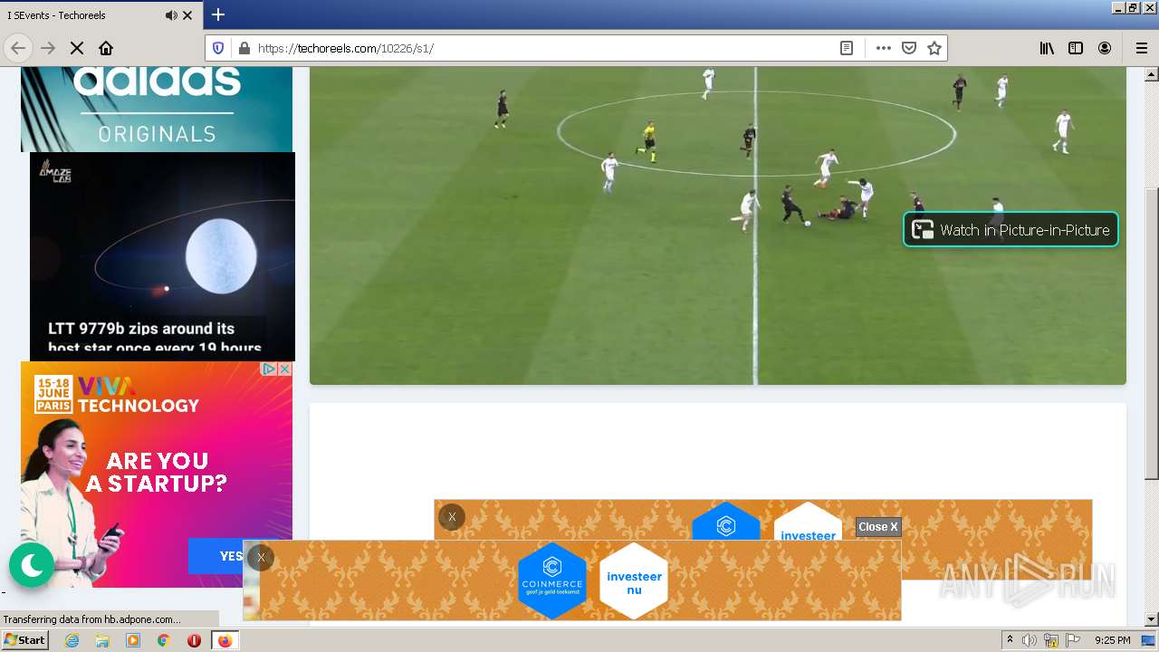Viewport: 1159px width, 652px height.
Task: Bookmark this page with the star
Action: [x=934, y=48]
